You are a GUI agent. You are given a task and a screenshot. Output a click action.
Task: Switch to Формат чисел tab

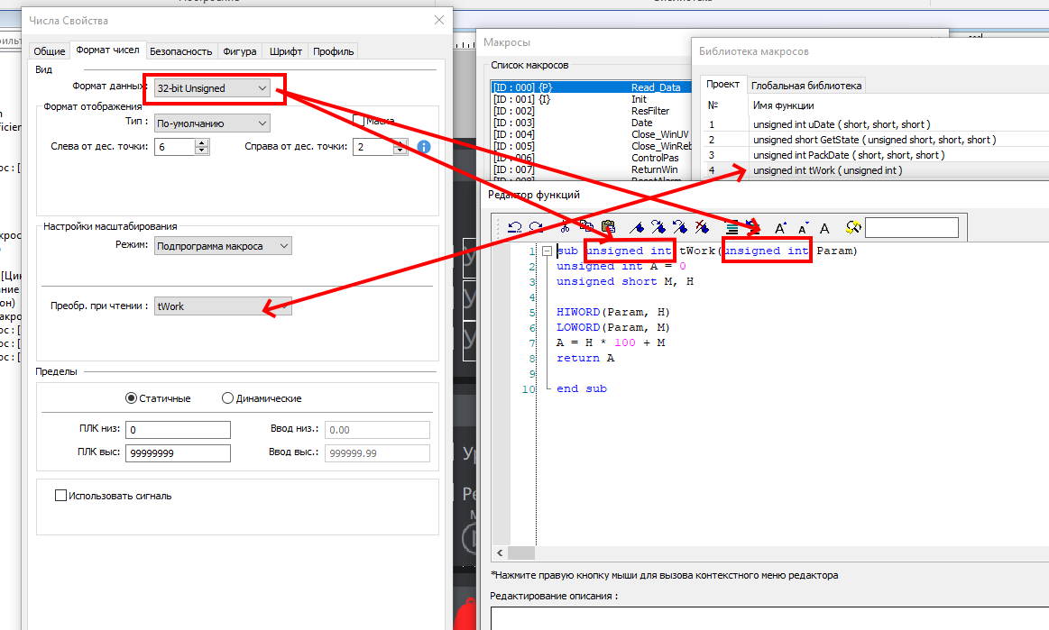click(x=107, y=50)
